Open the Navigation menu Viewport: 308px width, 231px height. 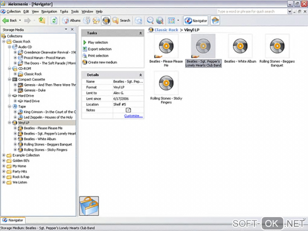click(x=49, y=11)
